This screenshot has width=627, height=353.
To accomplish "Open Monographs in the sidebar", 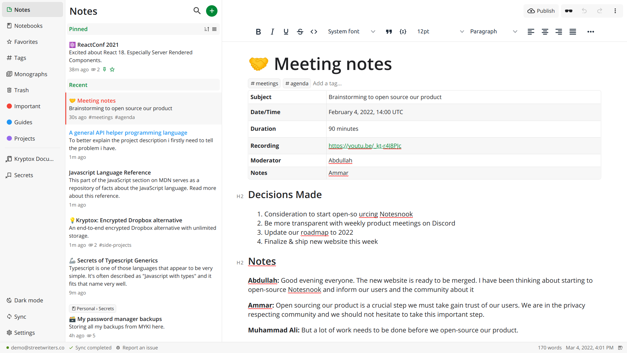I will click(30, 74).
